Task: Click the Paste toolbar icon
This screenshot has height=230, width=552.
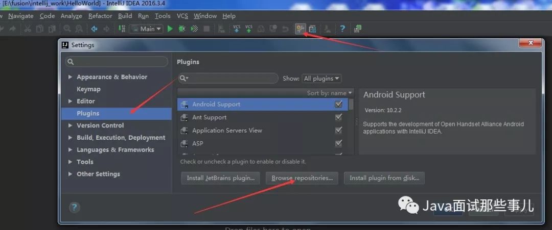Action: [x=52, y=29]
